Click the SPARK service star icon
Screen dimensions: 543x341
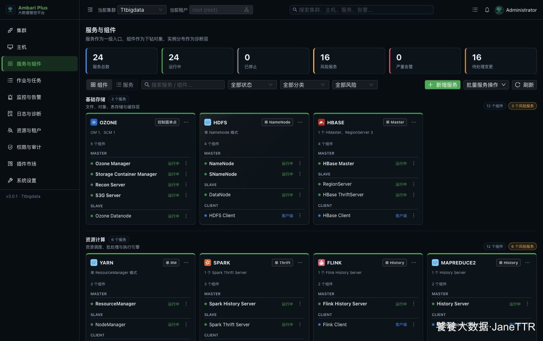pos(208,263)
